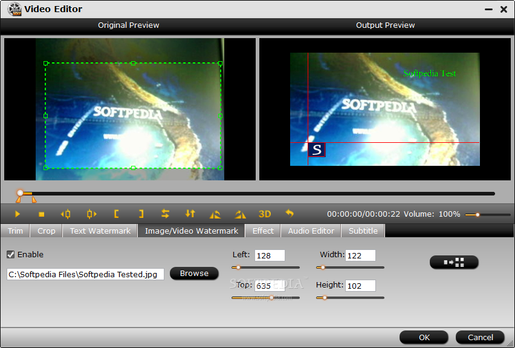Adjust the Top position slider
Viewport: 515px width, 348px height.
266,298
